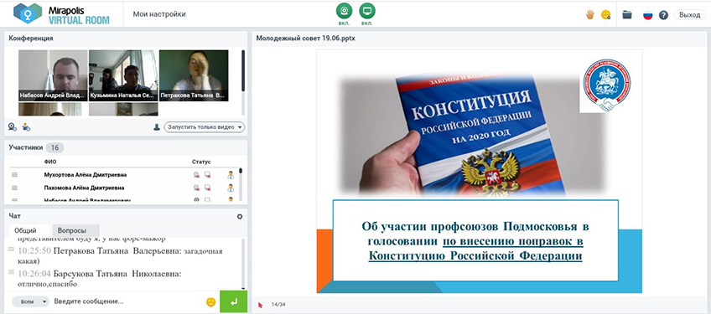Expand the Запустить только видео dropdown
Viewport: 711px width, 314px height.
pyautogui.click(x=204, y=127)
